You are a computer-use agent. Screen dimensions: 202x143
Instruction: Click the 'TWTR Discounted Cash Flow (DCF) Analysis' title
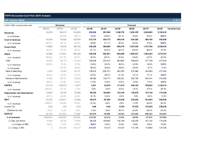pos(28,16)
